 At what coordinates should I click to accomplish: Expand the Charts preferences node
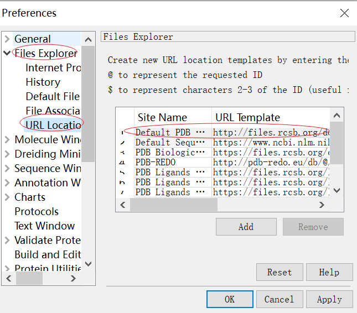coord(7,197)
